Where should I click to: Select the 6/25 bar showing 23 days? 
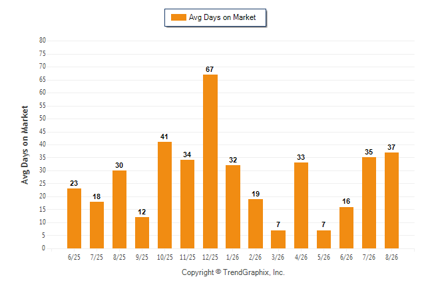pyautogui.click(x=74, y=218)
